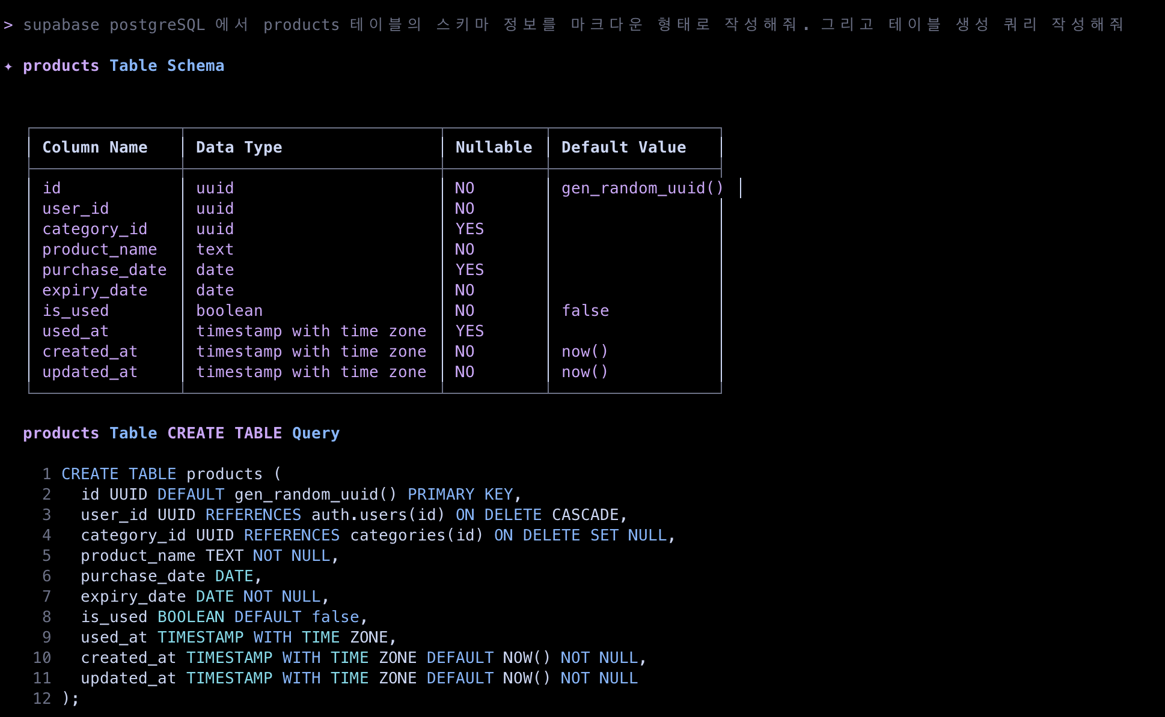Click the sparkle icon before products heading
Viewport: 1165px width, 717px height.
[x=8, y=66]
